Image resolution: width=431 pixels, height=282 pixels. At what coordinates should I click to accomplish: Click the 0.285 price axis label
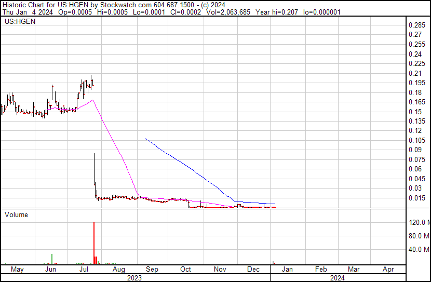click(417, 25)
